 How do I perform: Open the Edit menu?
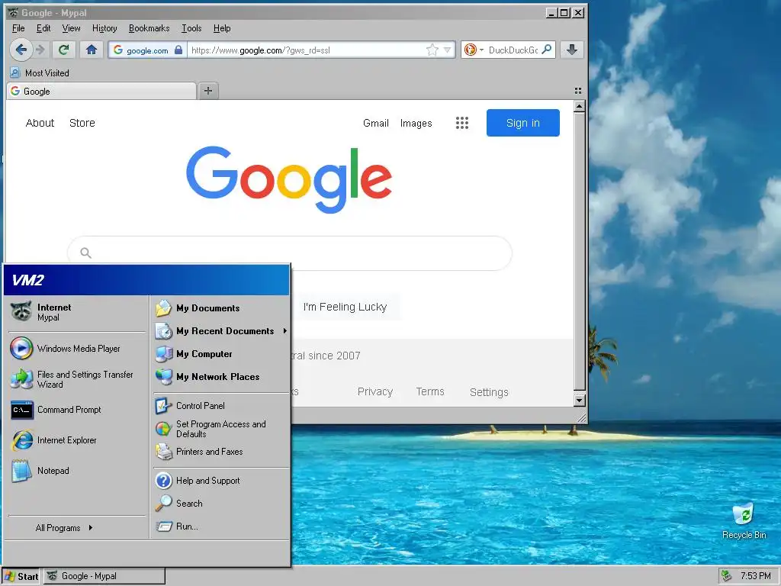[43, 28]
